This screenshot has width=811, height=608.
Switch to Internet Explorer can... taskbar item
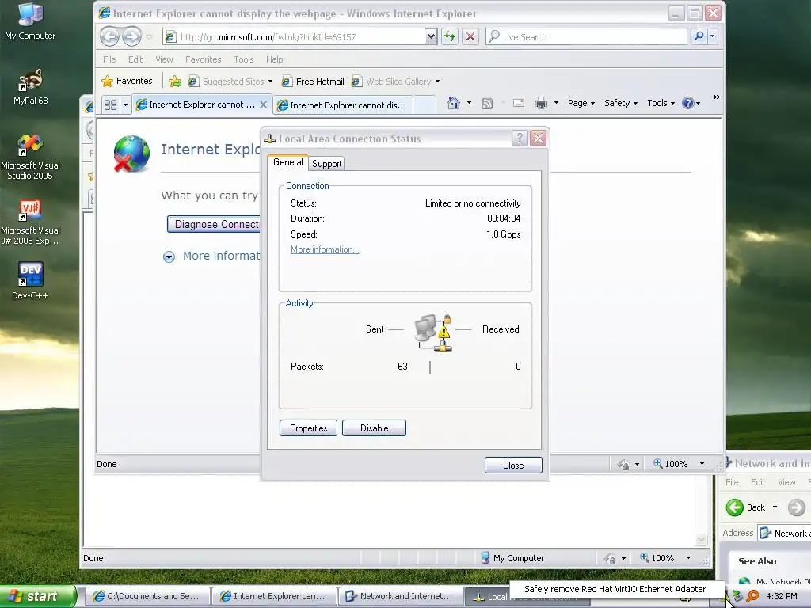point(273,597)
